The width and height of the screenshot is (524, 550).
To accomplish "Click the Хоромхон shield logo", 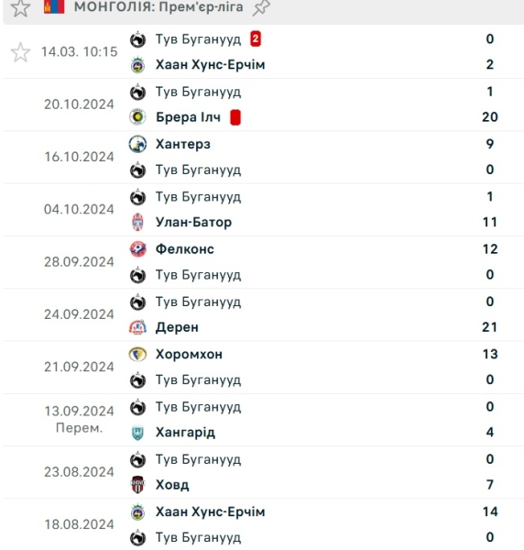I will point(137,354).
